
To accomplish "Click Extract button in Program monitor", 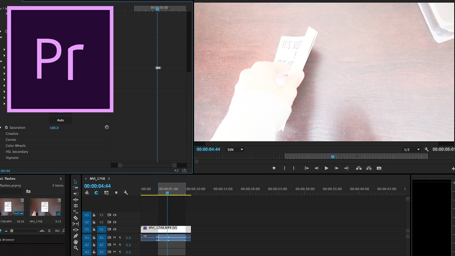I will (369, 168).
